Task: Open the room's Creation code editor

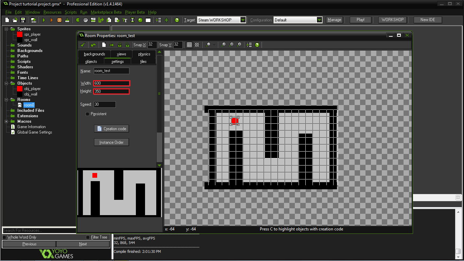Action: (111, 128)
